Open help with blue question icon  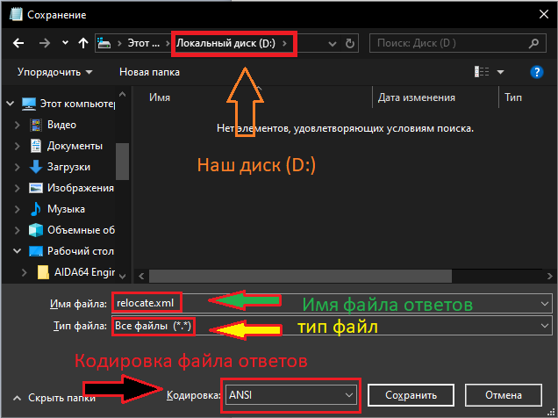click(x=537, y=72)
